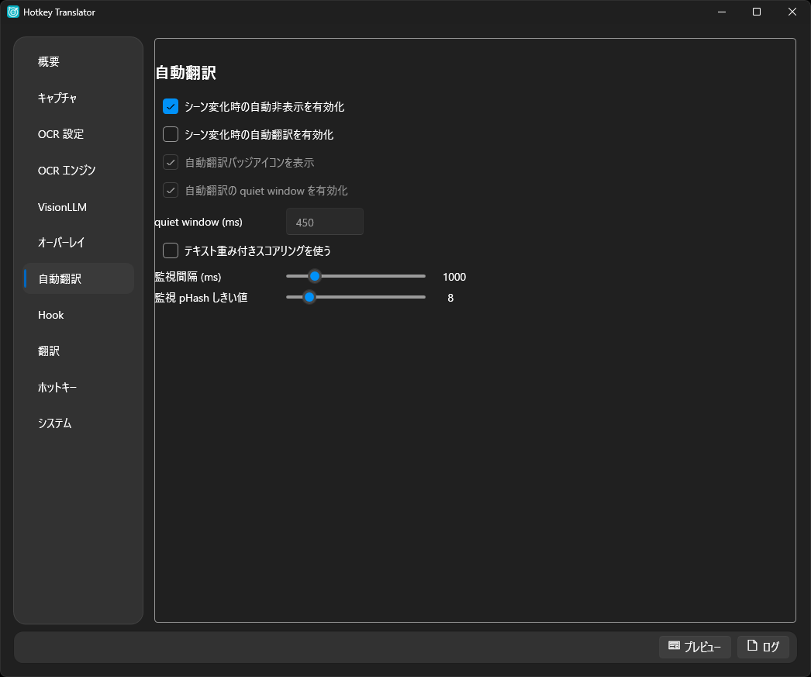The height and width of the screenshot is (677, 811).
Task: Switch to the OCR エンジン page
Action: point(78,170)
